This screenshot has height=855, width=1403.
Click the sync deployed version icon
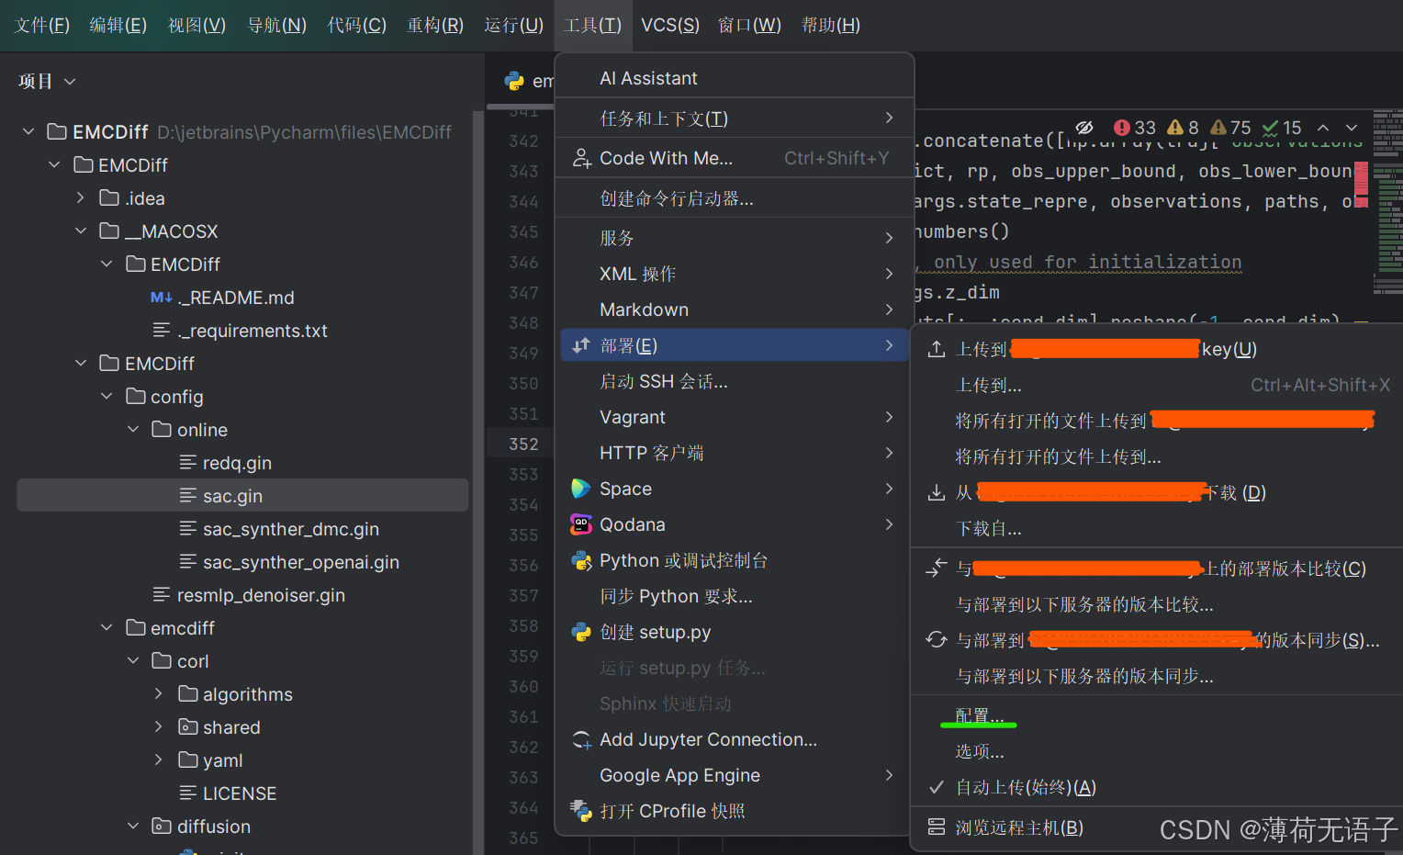(937, 640)
